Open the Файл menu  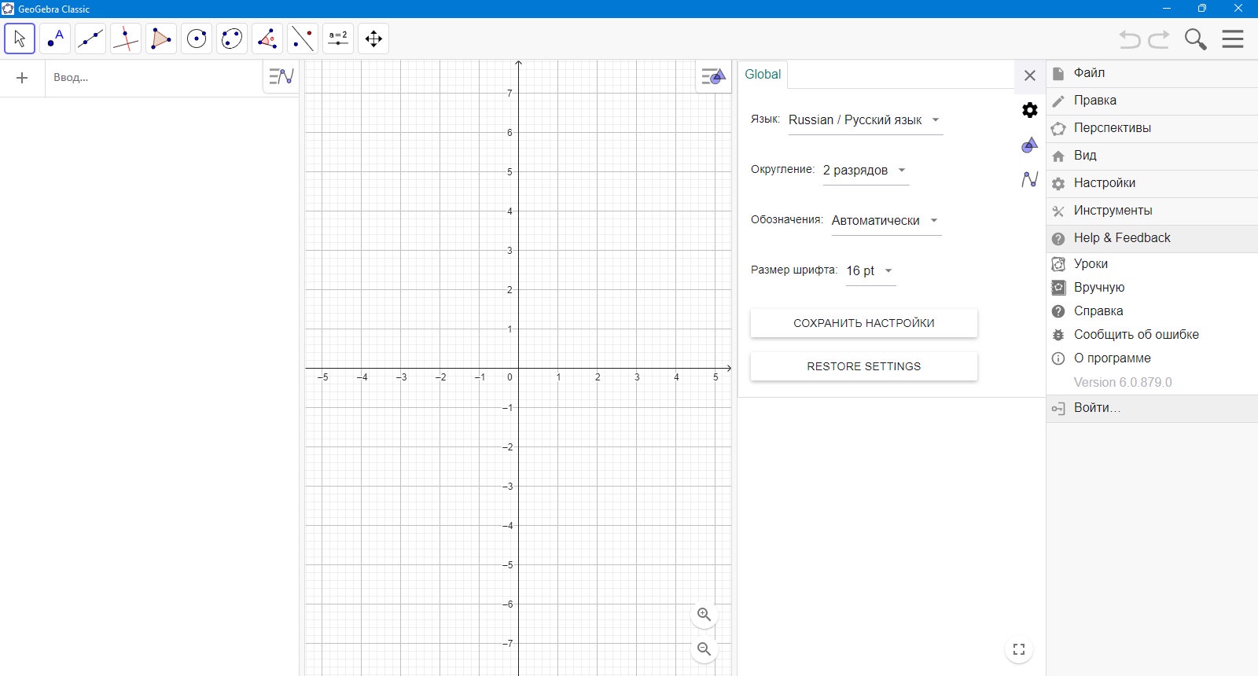click(1152, 73)
